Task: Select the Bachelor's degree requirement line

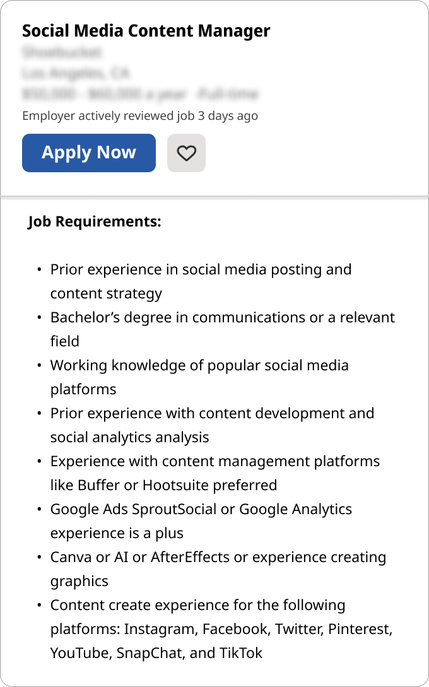Action: pyautogui.click(x=222, y=318)
